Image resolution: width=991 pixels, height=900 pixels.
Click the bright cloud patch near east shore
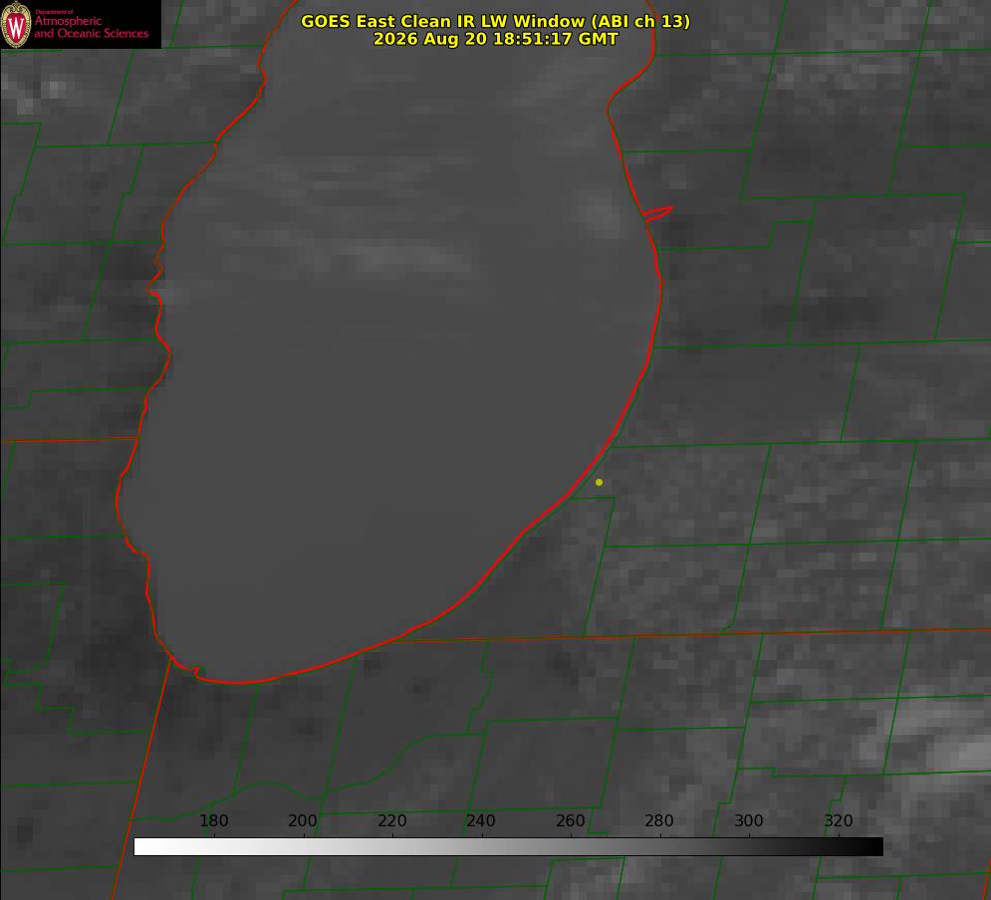point(598,213)
